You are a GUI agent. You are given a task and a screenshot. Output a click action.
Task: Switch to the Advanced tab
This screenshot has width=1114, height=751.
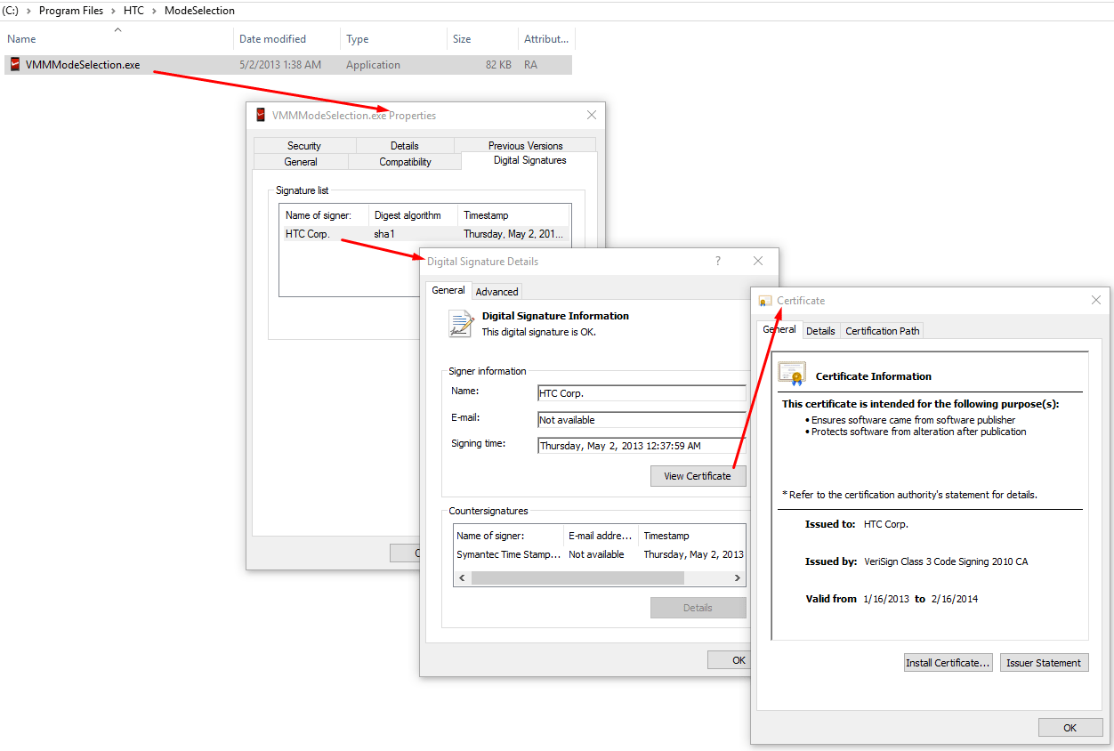pos(496,292)
